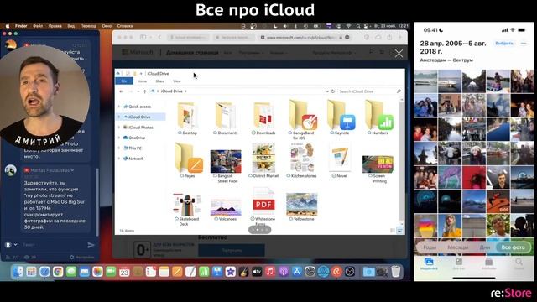Close the image overlay with X
The image size is (537, 302).
tap(399, 54)
